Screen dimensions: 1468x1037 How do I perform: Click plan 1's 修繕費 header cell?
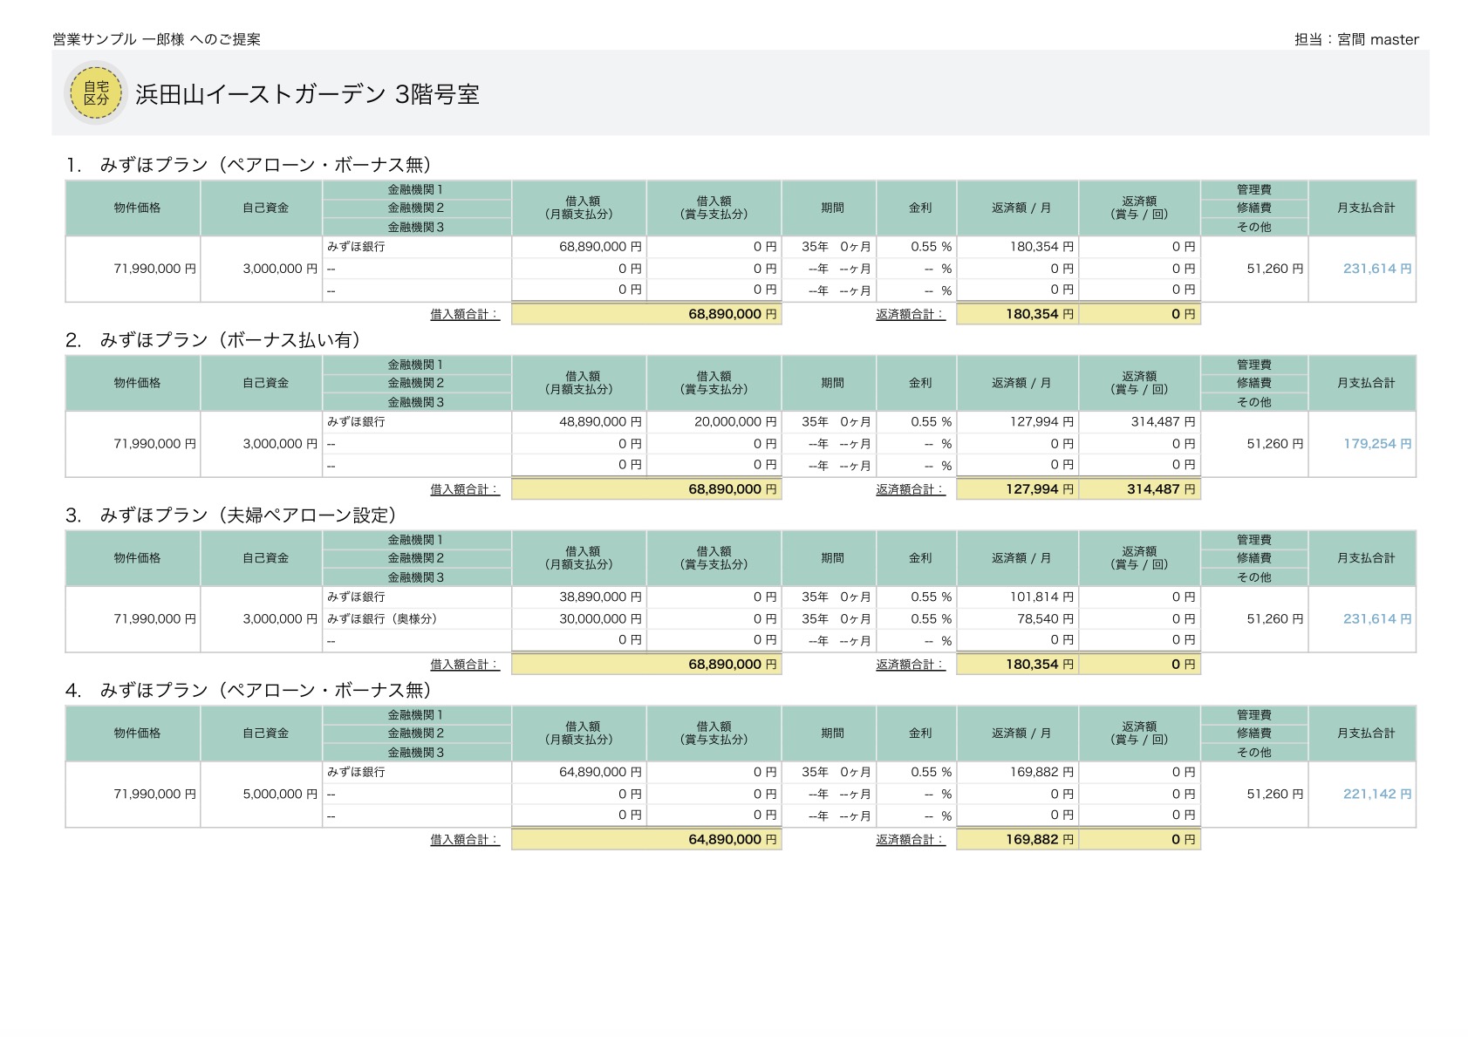(x=1254, y=208)
